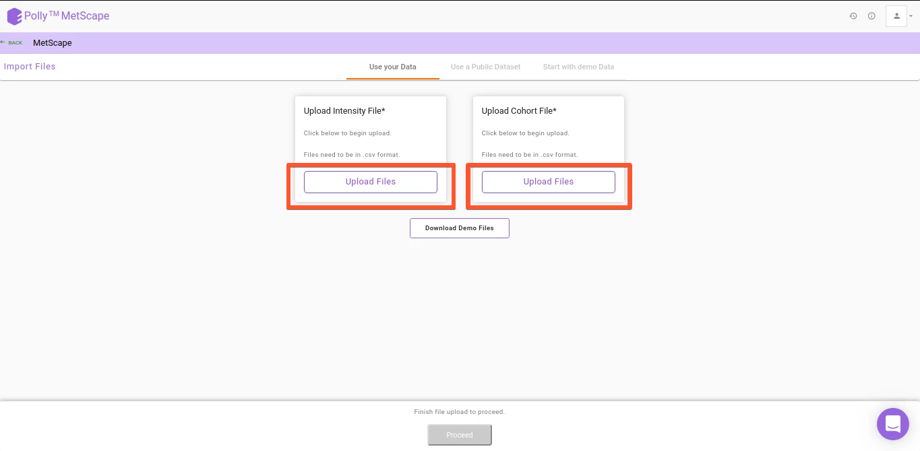Open the chat support bubble
Viewport: 920px width, 451px height.
point(893,424)
